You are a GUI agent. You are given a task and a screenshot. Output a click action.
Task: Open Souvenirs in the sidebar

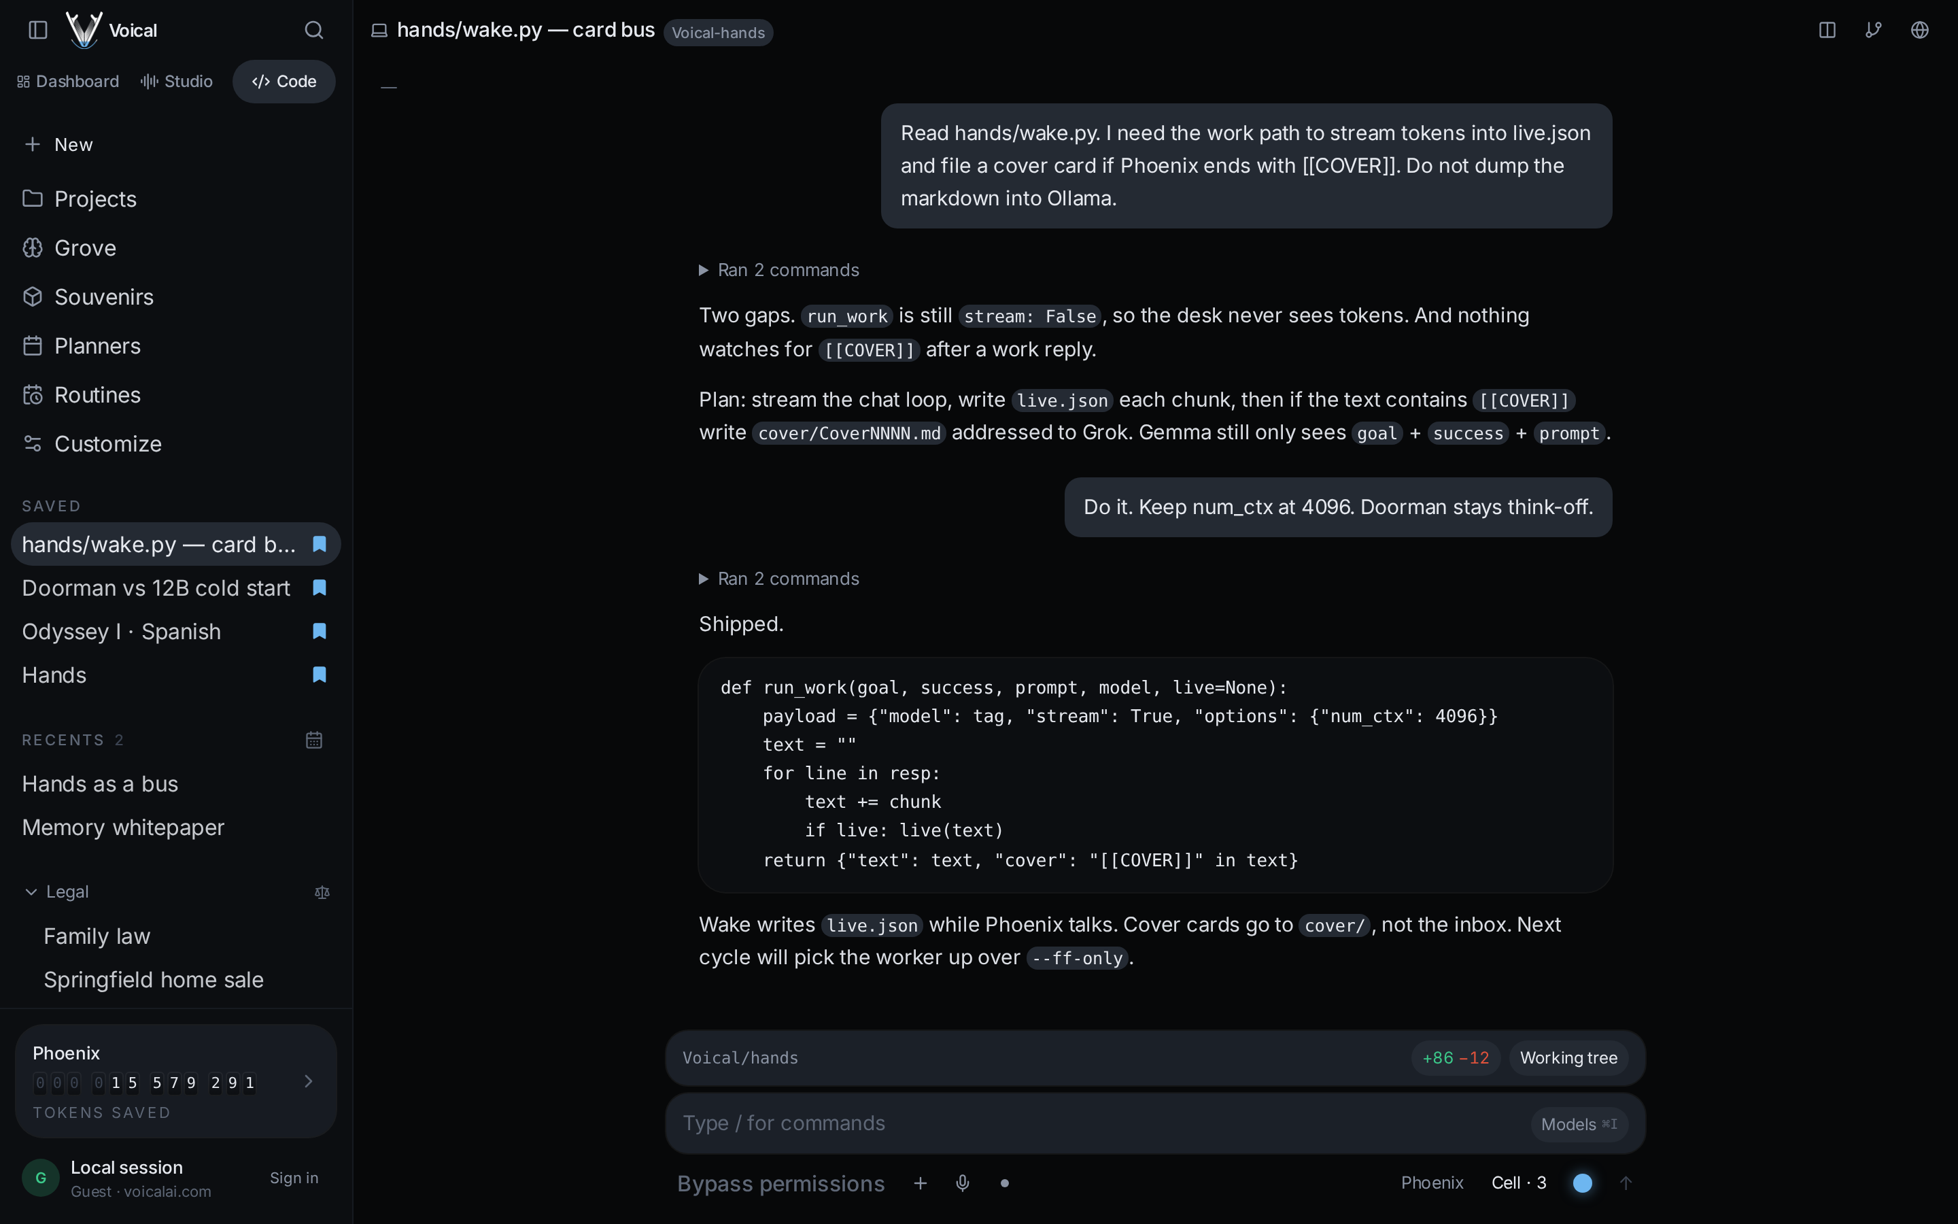coord(175,297)
